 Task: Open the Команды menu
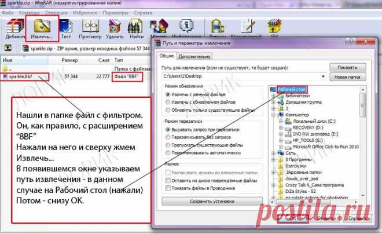[x=30, y=13]
